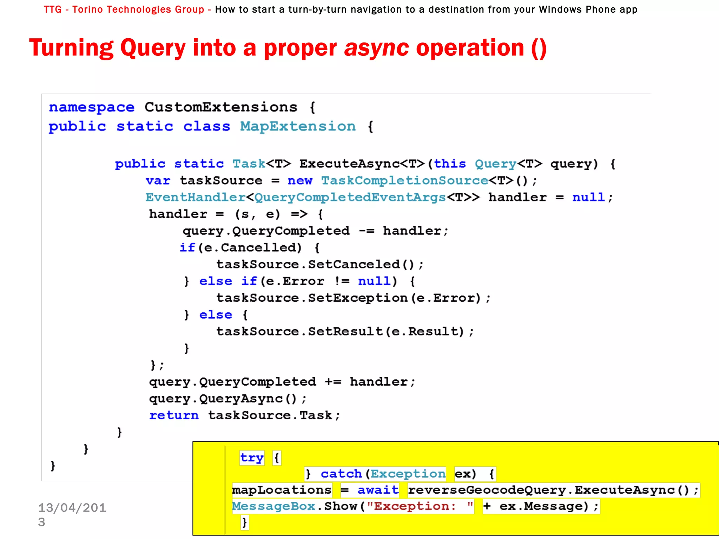The image size is (719, 539).
Task: Click the line 'namespace CustomExtensions {'
Action: [182, 107]
